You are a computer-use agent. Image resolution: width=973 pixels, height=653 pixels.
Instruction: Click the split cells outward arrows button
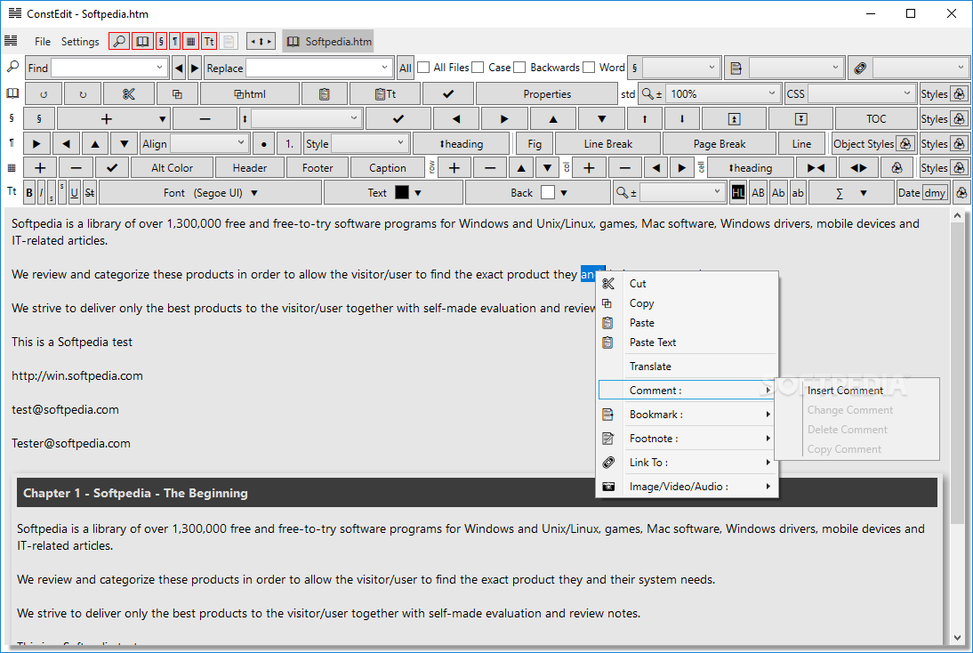click(859, 167)
